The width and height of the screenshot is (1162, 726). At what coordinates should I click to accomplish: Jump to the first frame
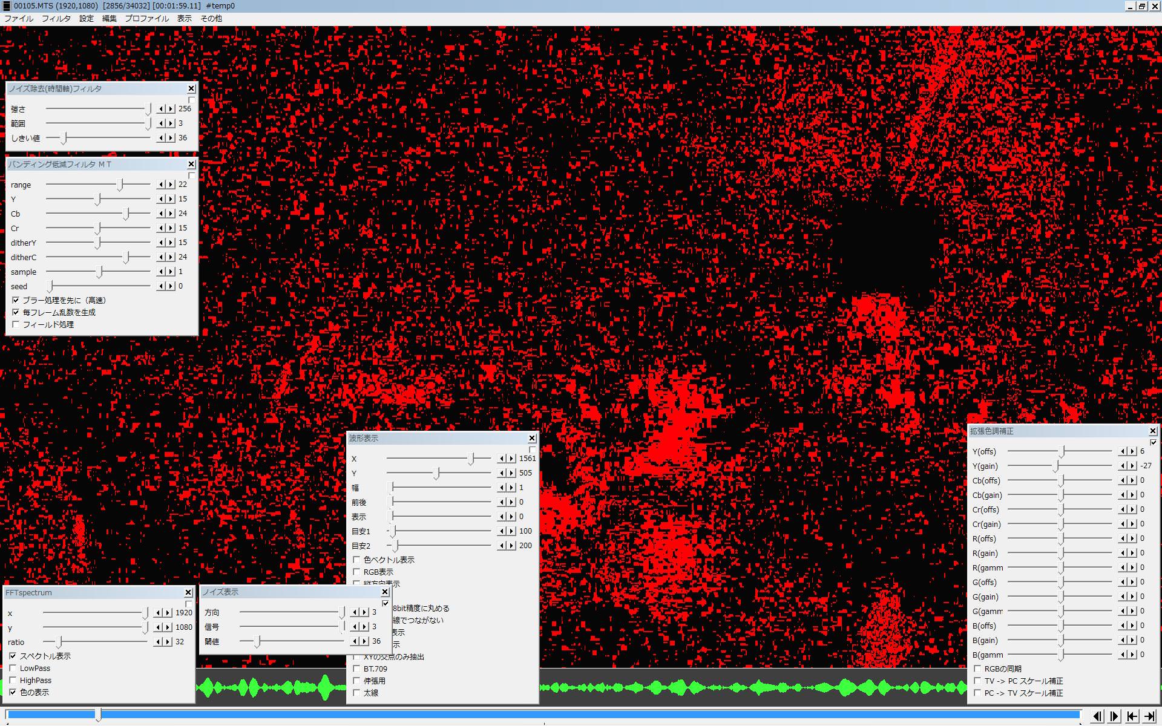[x=1132, y=716]
